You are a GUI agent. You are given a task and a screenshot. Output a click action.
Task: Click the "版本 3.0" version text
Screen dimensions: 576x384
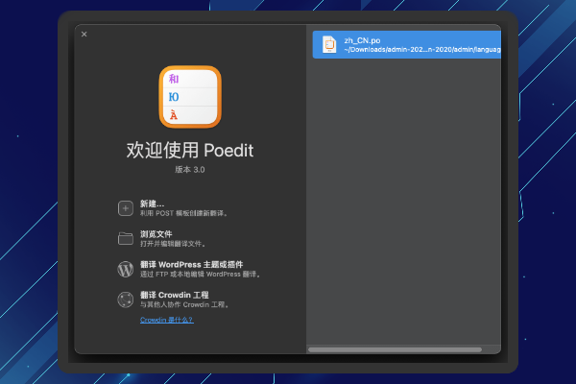[190, 170]
